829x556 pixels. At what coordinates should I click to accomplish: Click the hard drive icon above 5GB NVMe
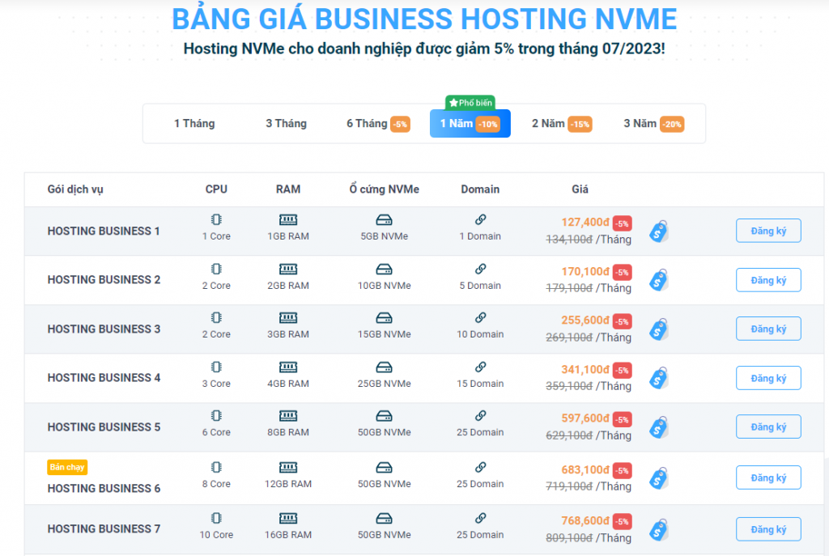click(x=385, y=219)
